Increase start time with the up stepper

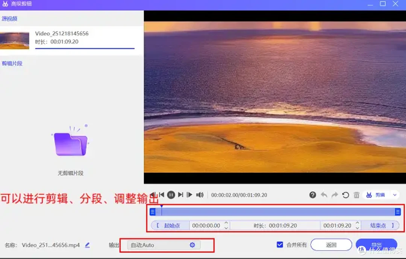[x=226, y=223]
